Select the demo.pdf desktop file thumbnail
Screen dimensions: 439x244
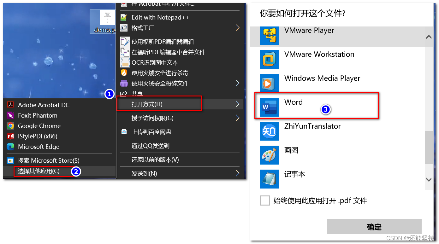(x=103, y=21)
